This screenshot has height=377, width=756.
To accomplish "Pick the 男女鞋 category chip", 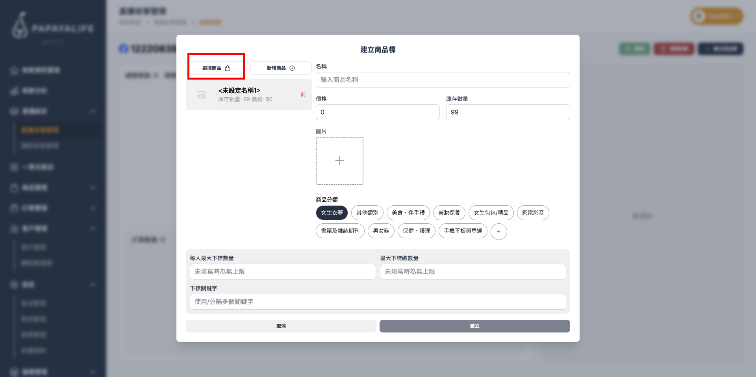I will (x=381, y=231).
